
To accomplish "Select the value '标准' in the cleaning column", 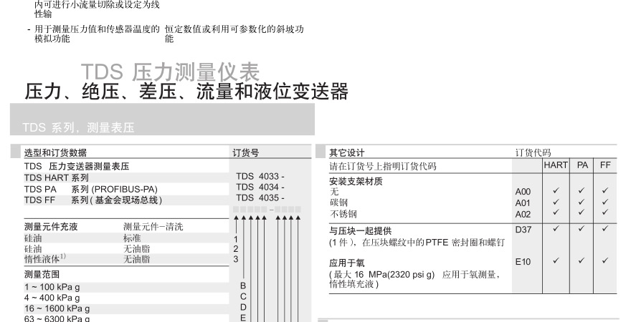I will coord(132,238).
